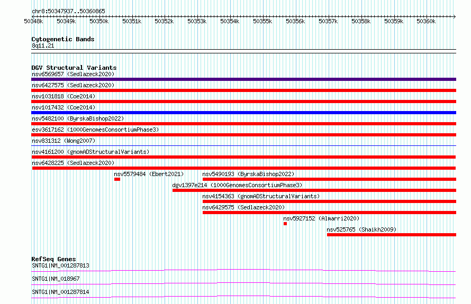The height and width of the screenshot is (304, 471).
Task: Click the chr8:50347937..50360865 coordinate text
Action: pyautogui.click(x=68, y=12)
